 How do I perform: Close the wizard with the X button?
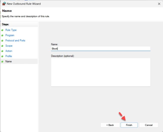(x=159, y=4)
